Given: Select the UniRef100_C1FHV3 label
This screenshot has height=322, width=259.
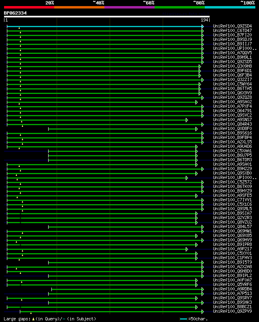Looking at the screenshot, I should coord(232,258).
